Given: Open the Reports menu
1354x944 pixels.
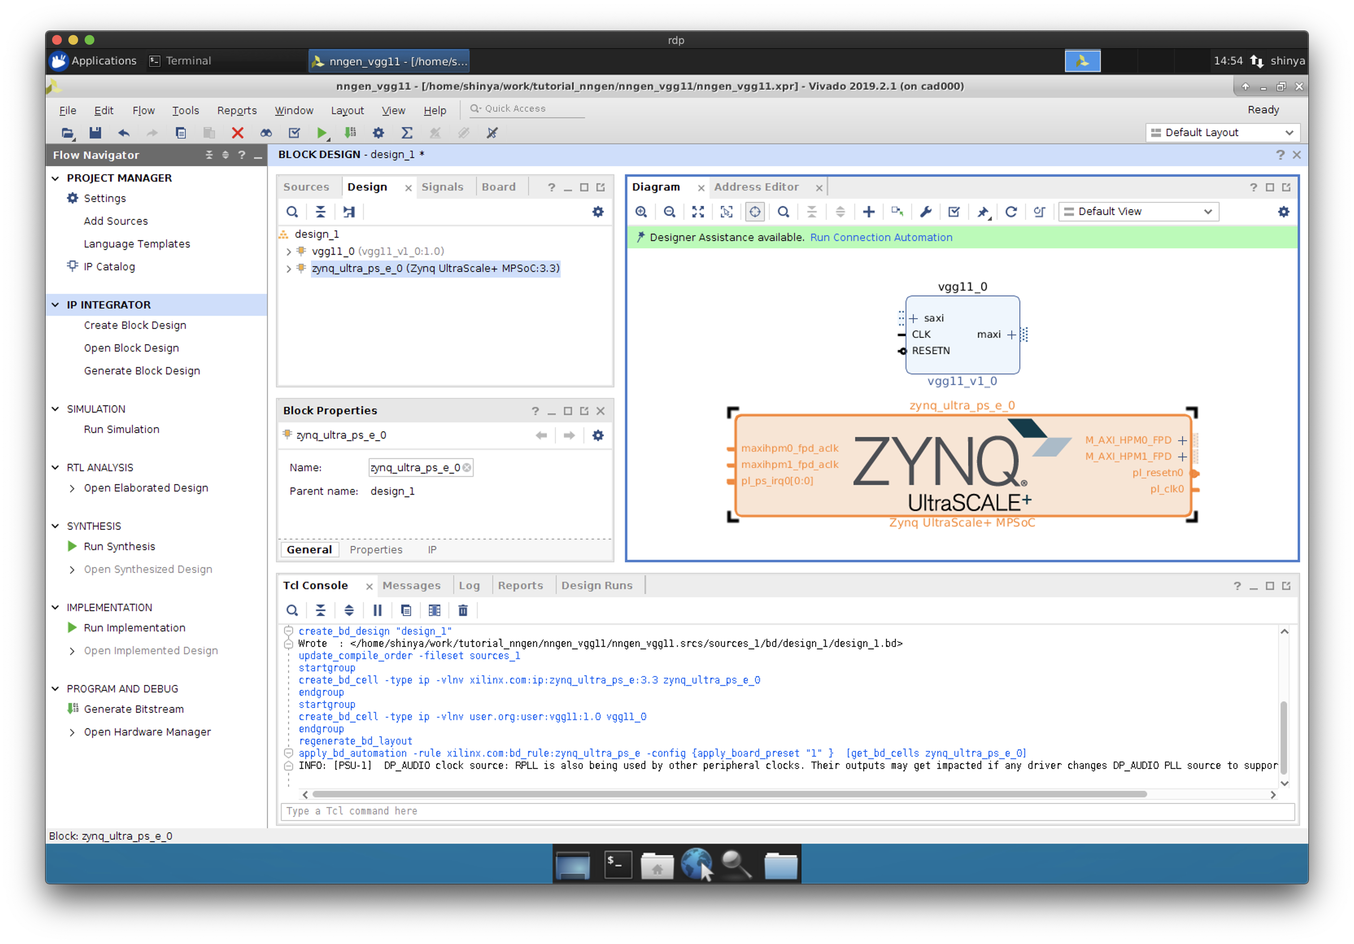Looking at the screenshot, I should 236,110.
